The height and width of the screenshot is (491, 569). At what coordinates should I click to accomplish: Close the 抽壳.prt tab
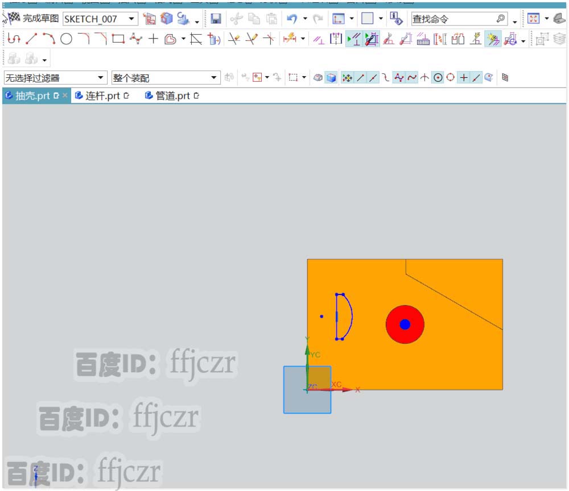click(65, 95)
